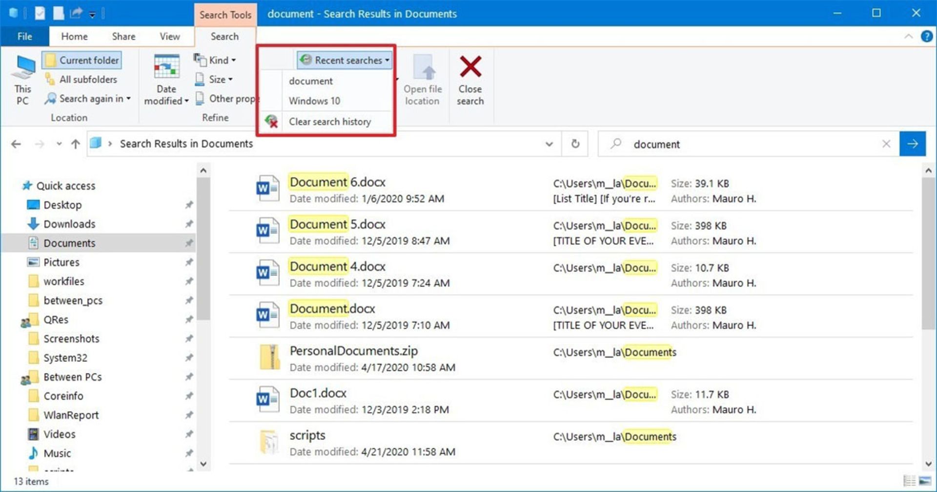Expand the Kind filter dropdown
The image size is (937, 492).
point(215,60)
